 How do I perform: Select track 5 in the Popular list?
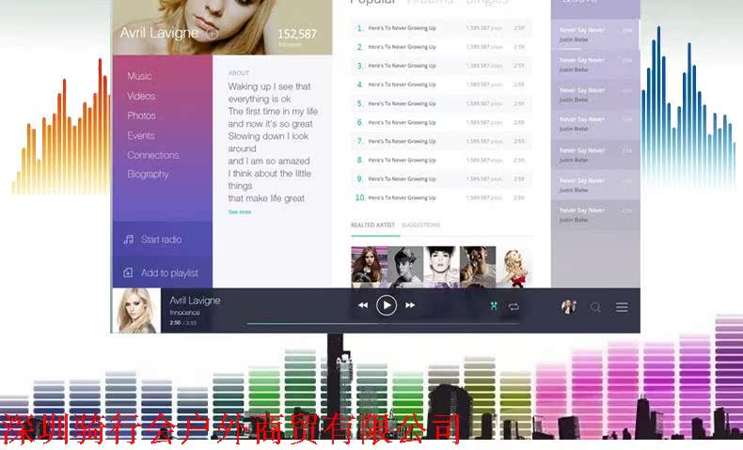tap(441, 103)
